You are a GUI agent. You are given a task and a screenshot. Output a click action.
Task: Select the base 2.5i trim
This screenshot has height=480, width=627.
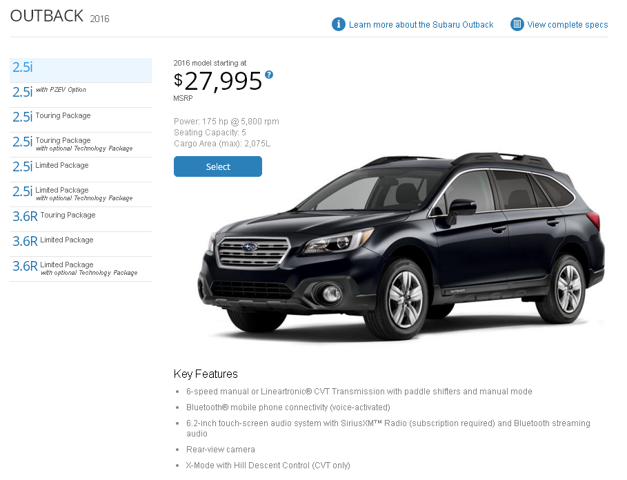tap(81, 70)
